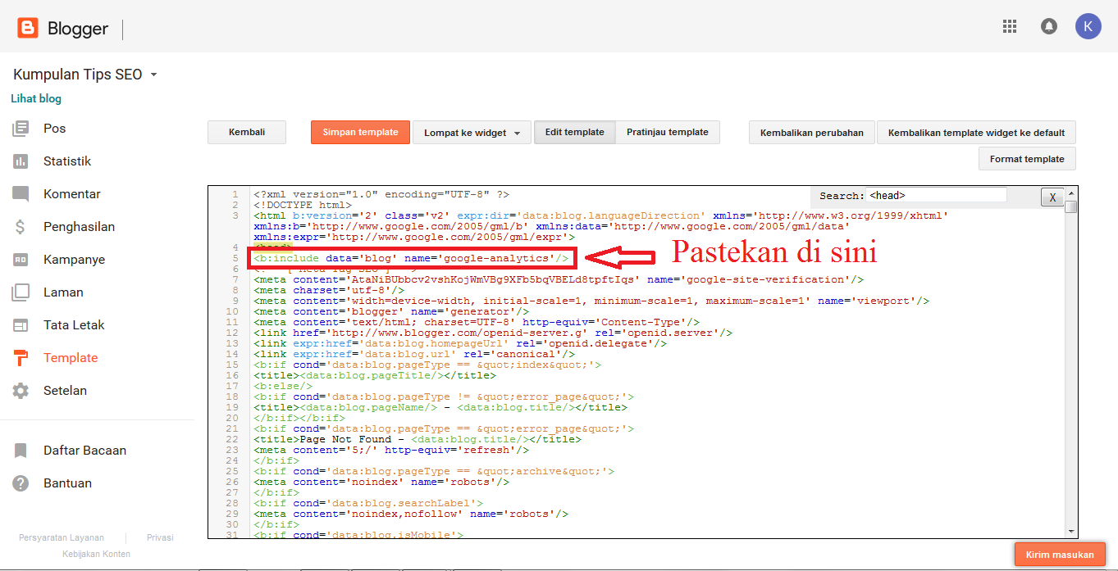Viewport: 1118px width, 571px height.
Task: Open the Tata Letak menu item
Action: pos(74,325)
